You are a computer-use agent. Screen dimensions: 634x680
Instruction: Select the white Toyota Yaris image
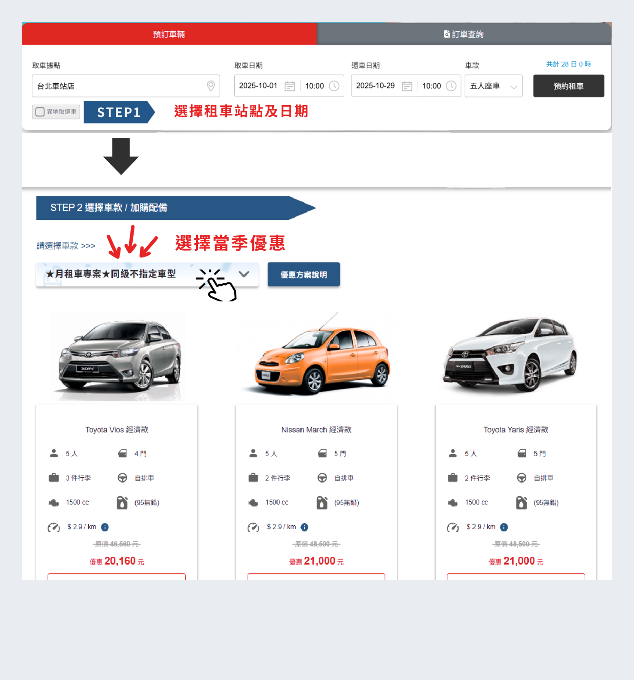coord(511,354)
